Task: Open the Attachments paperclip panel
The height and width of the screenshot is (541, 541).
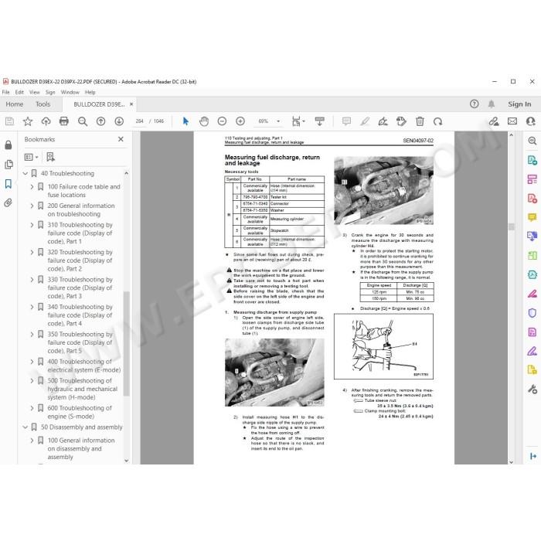Action: [x=9, y=202]
